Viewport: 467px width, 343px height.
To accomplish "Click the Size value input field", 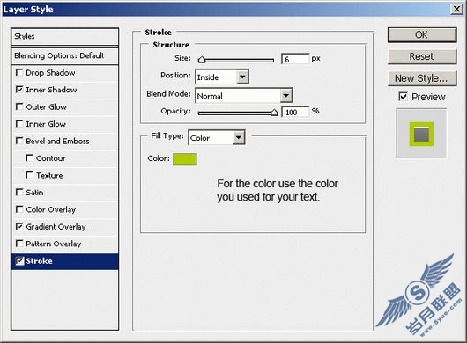I will (295, 59).
